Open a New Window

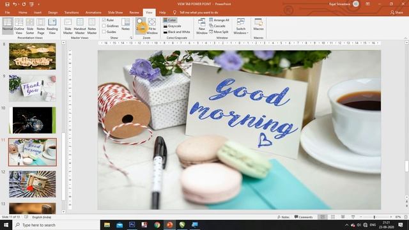pyautogui.click(x=202, y=26)
